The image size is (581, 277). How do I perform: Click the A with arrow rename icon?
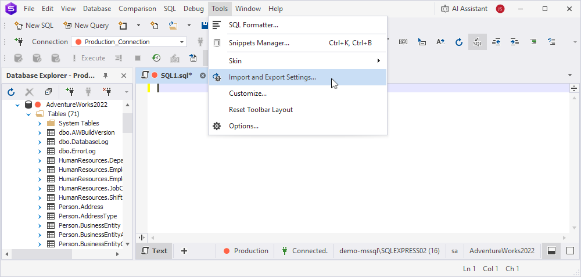pyautogui.click(x=440, y=42)
